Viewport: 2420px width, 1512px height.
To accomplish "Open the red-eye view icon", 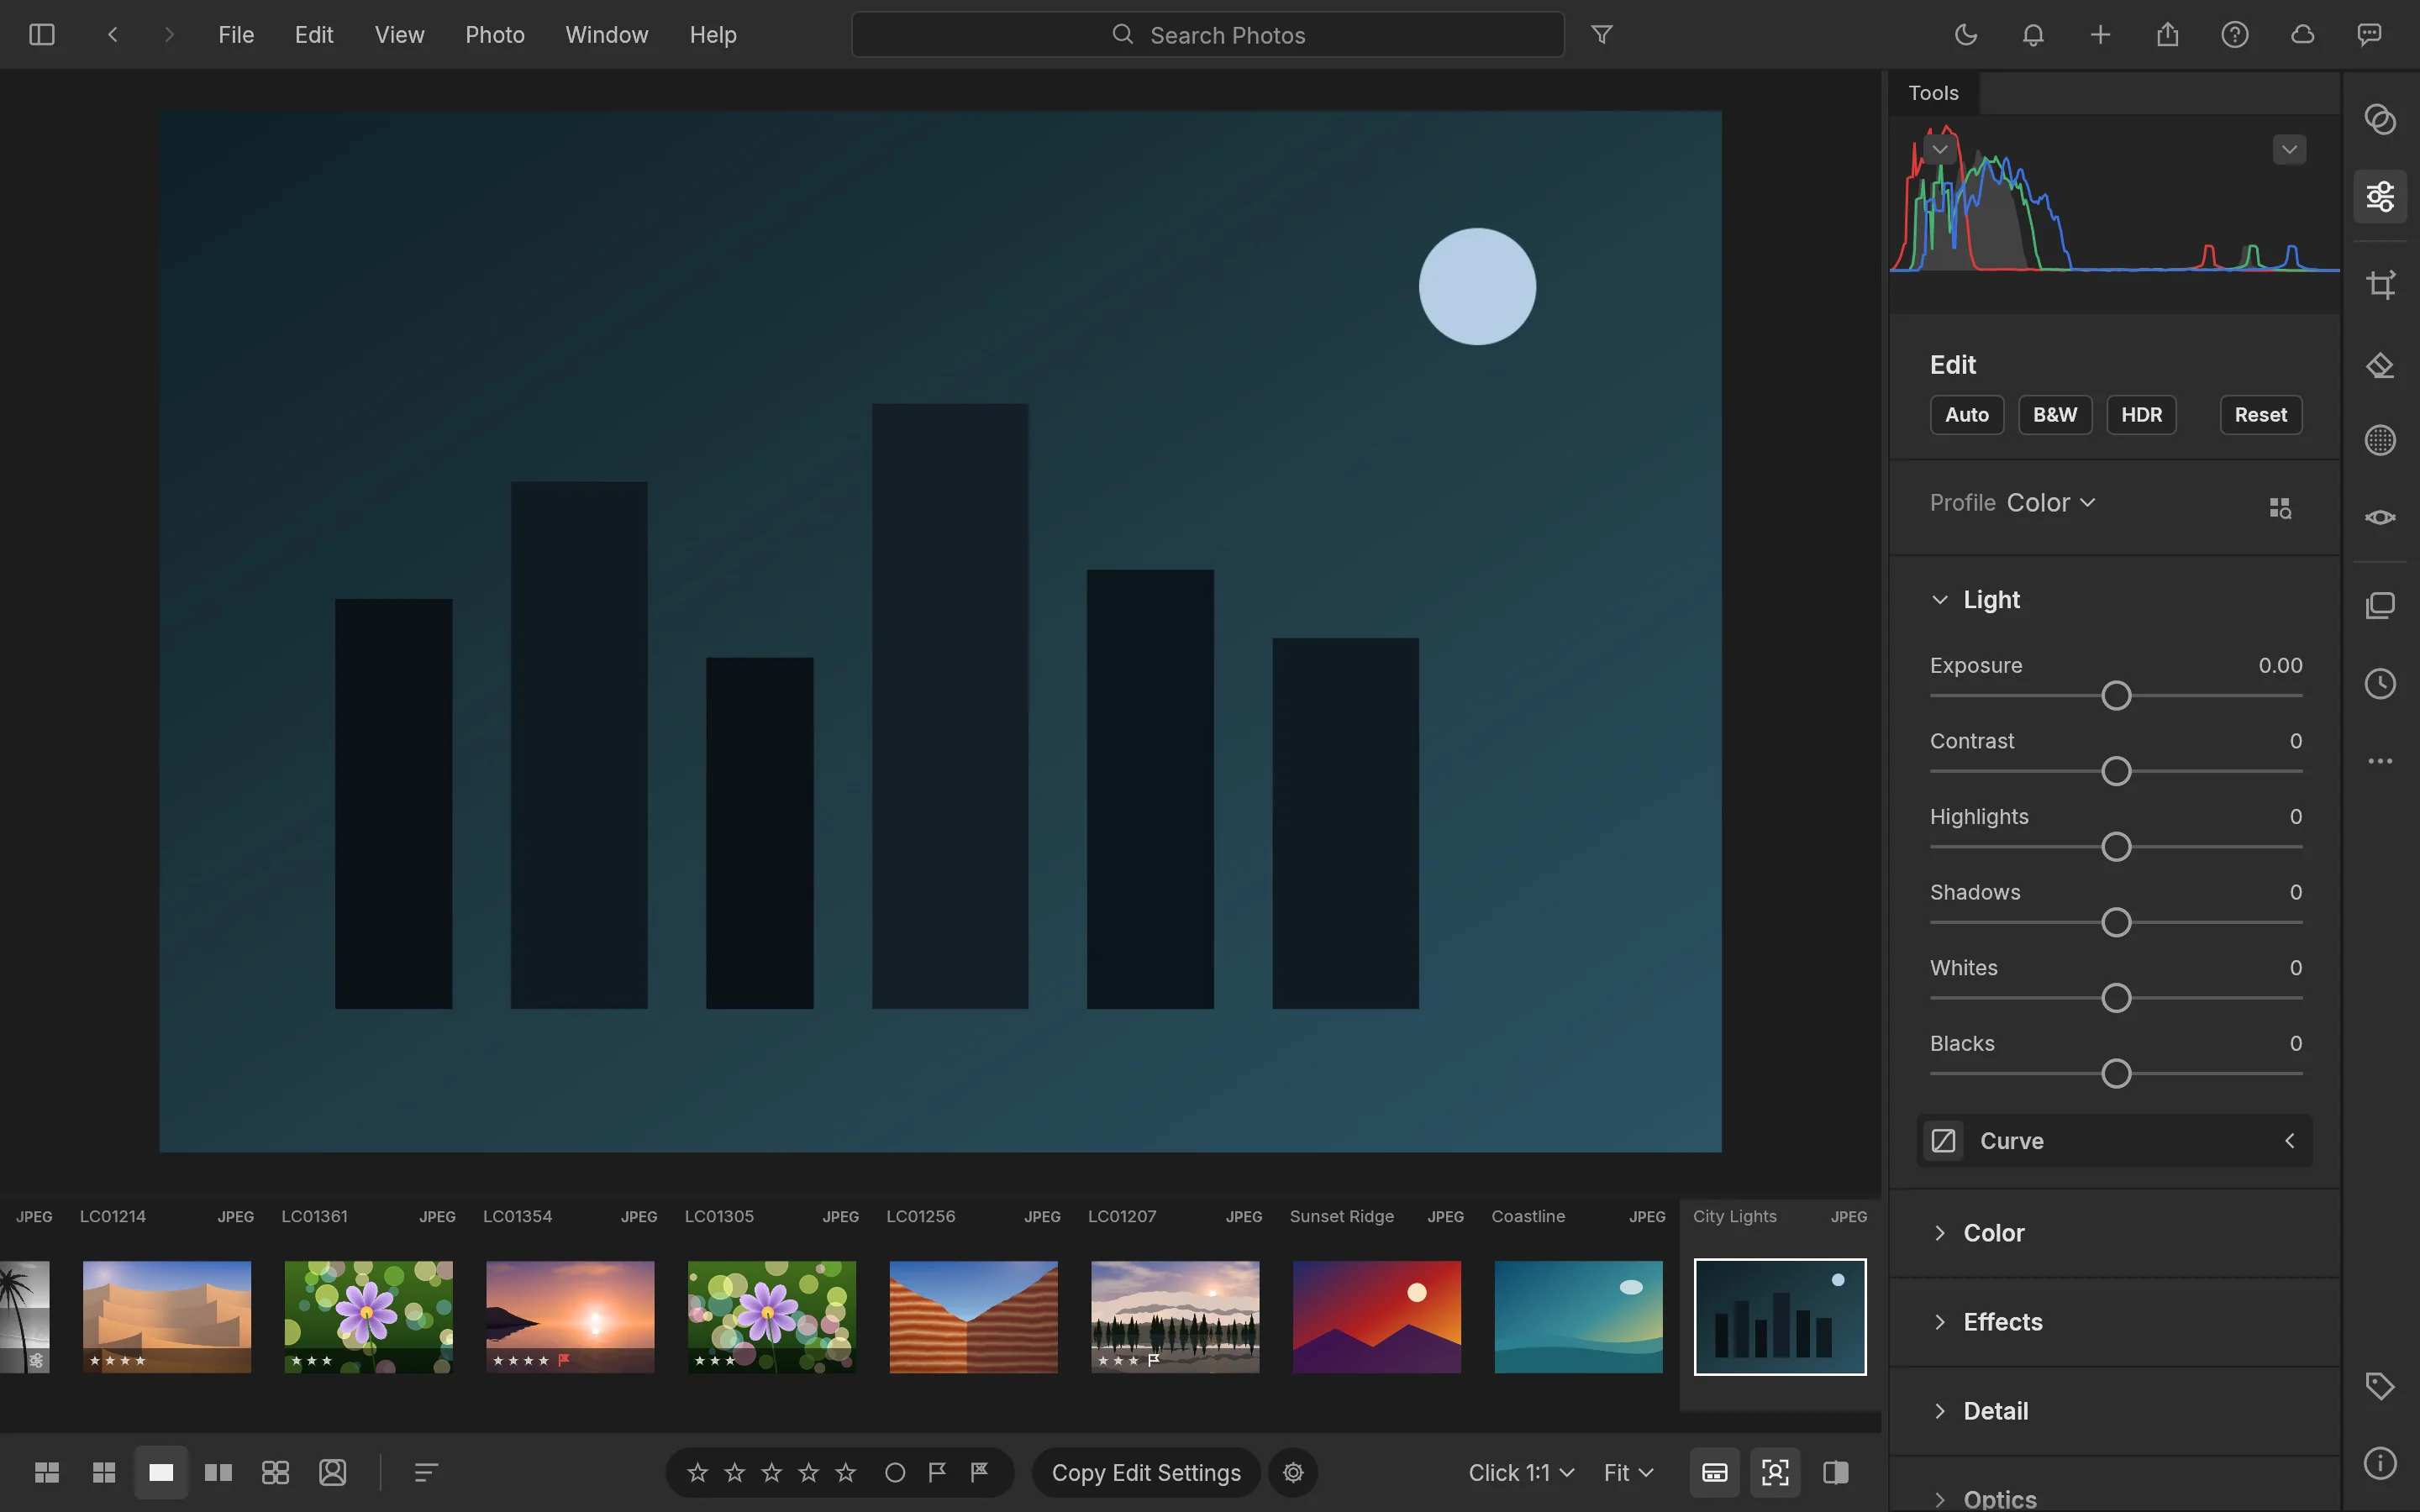I will 2380,517.
